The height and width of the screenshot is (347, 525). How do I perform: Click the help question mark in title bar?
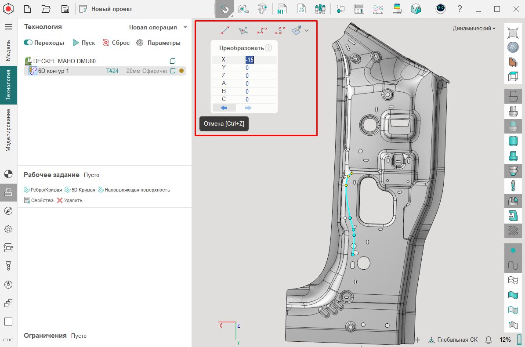(460, 9)
